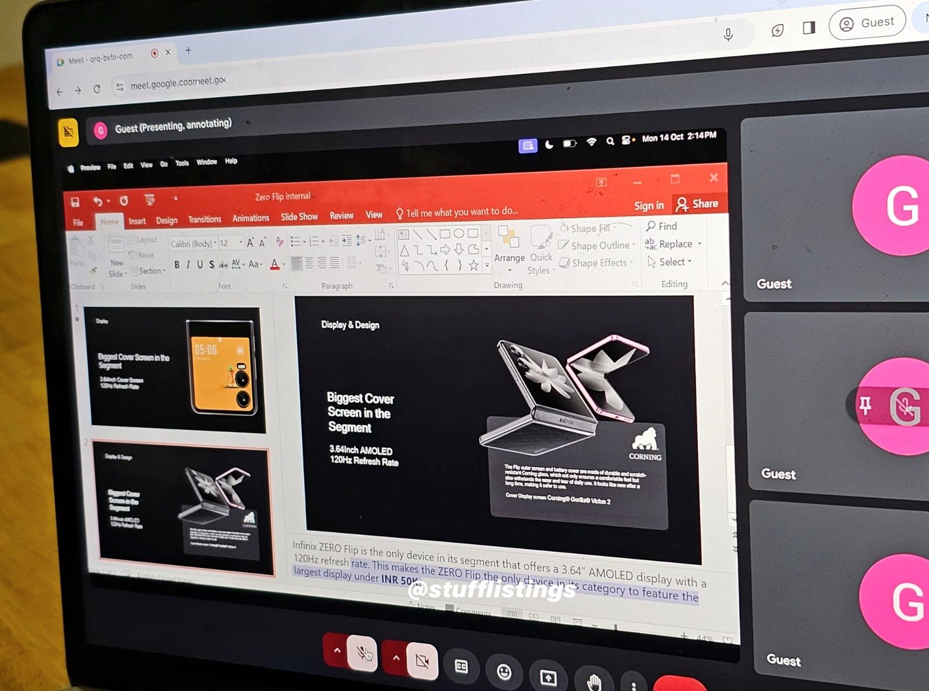This screenshot has height=691, width=929.
Task: Click the Redo icon in quick access toolbar
Action: [x=124, y=201]
